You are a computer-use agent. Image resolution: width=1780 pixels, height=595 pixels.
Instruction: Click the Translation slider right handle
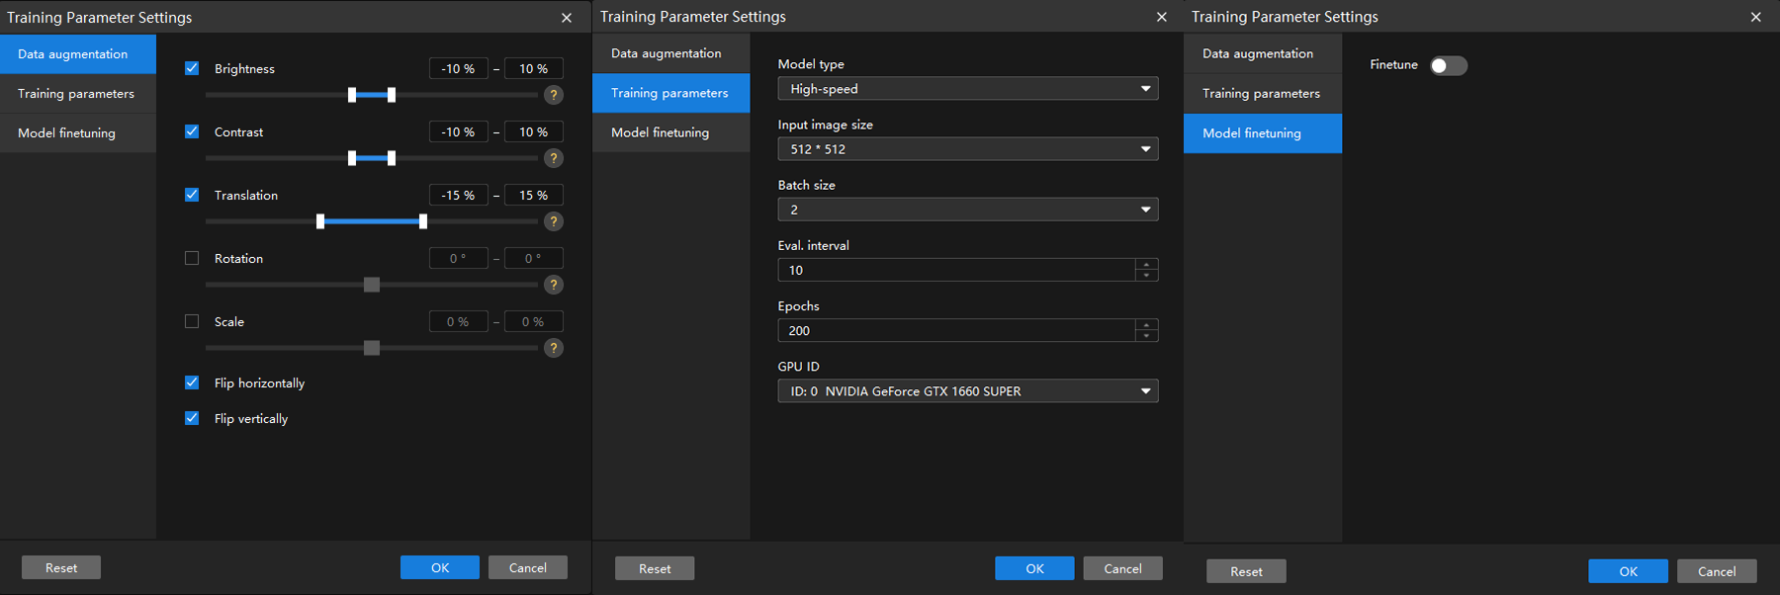coord(423,221)
